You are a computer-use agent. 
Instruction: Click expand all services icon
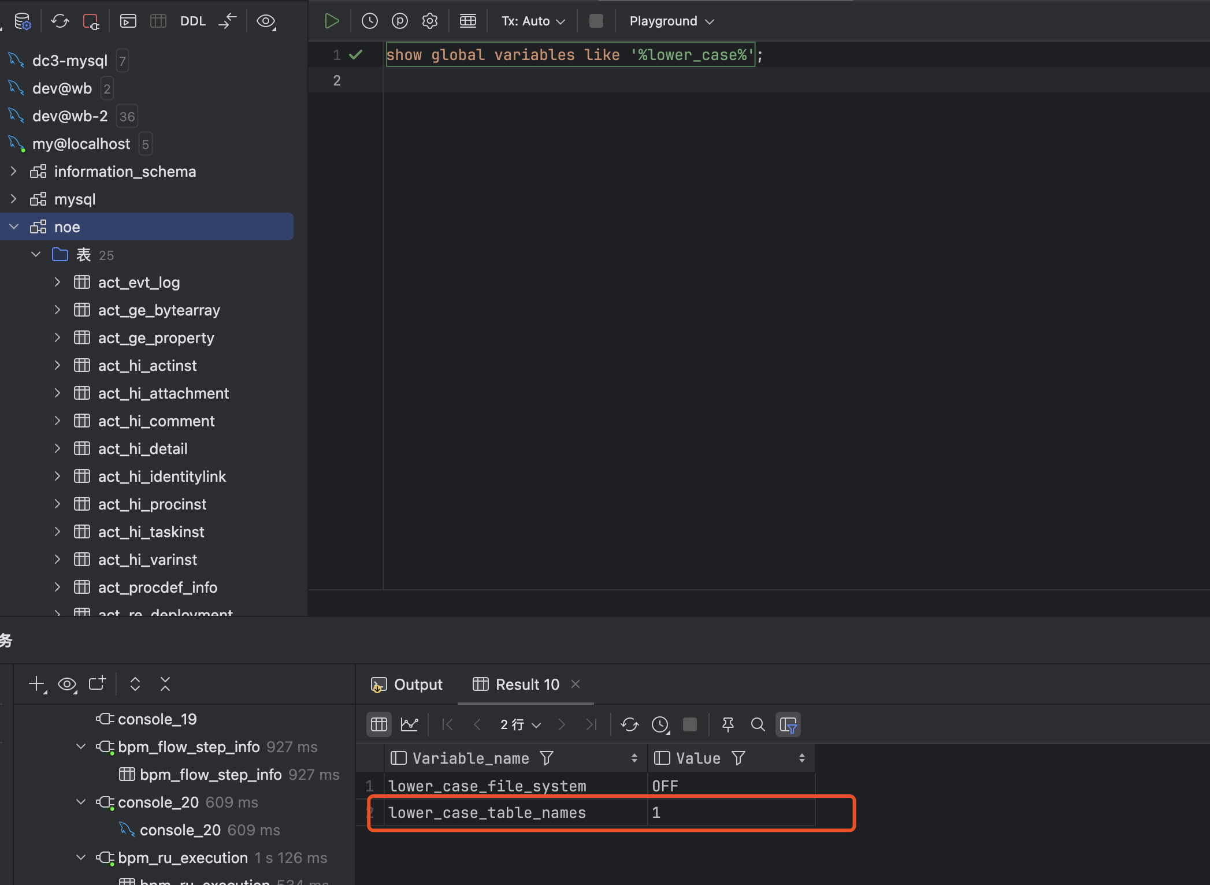coord(135,685)
